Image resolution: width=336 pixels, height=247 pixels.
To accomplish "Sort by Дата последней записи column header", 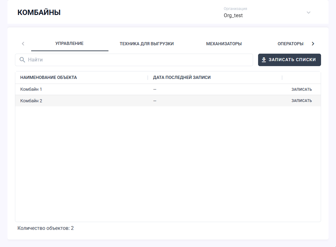I will [x=182, y=77].
